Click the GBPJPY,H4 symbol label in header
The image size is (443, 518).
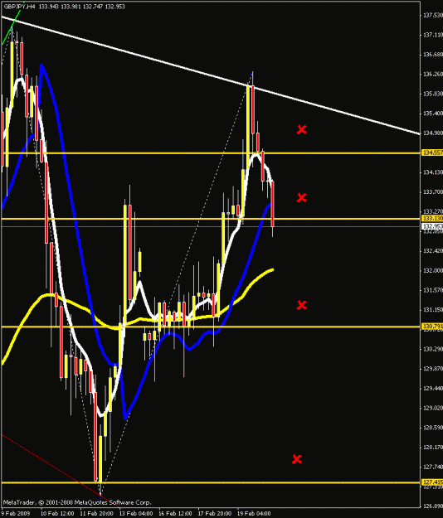[x=20, y=7]
